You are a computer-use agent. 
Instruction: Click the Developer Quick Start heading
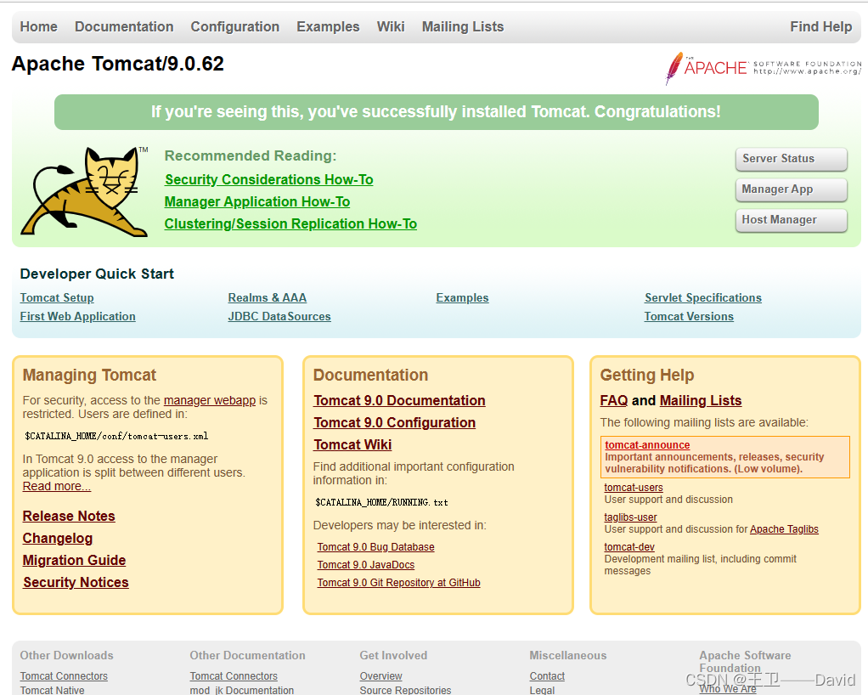97,274
